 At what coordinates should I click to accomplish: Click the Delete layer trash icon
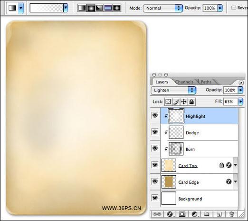(231, 214)
